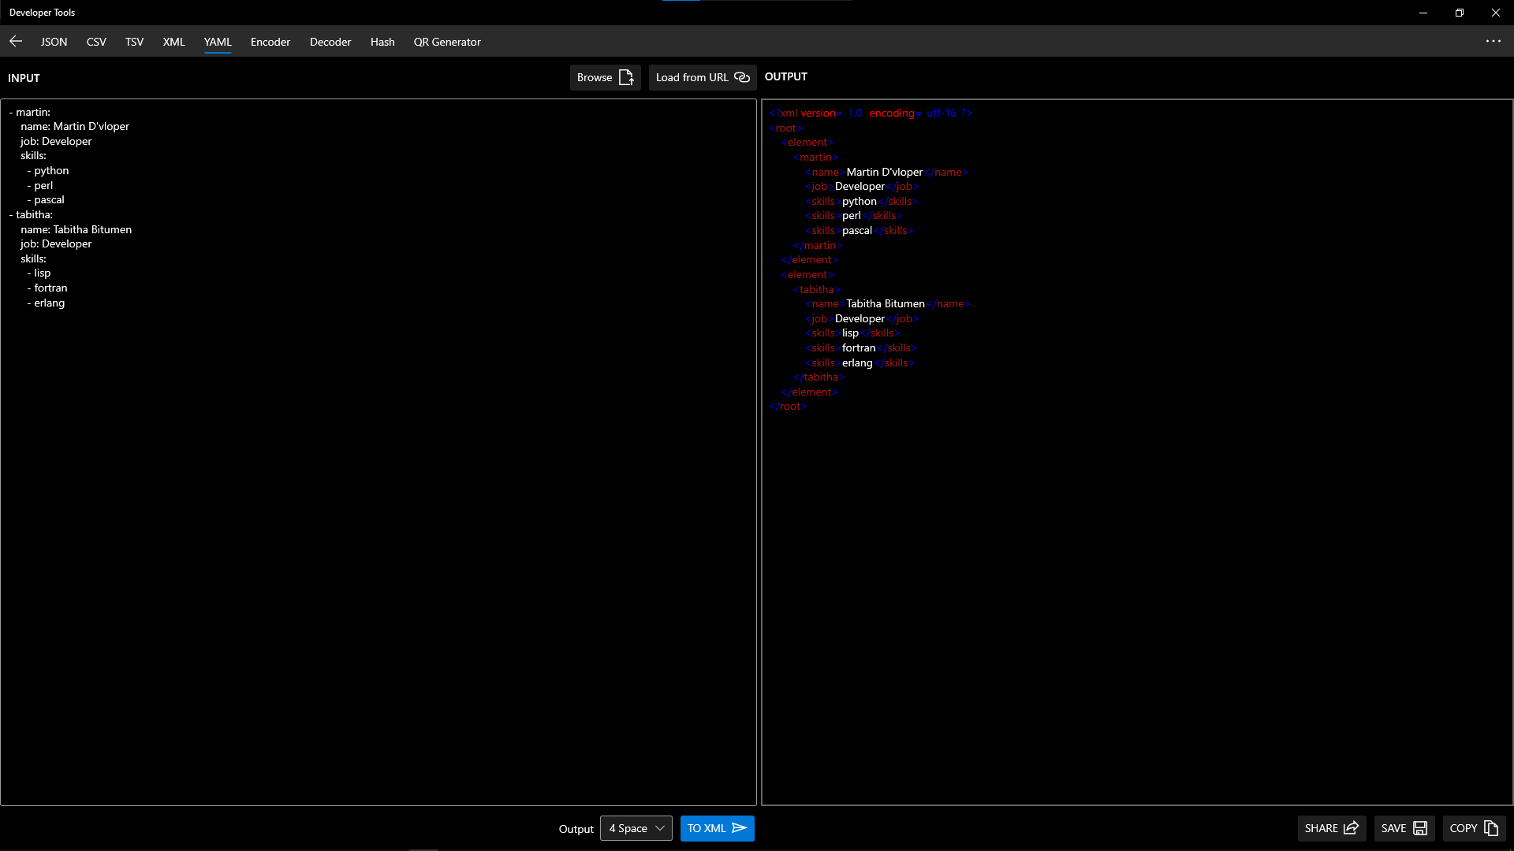The image size is (1514, 851).
Task: Open the Encoder tab
Action: click(x=270, y=42)
